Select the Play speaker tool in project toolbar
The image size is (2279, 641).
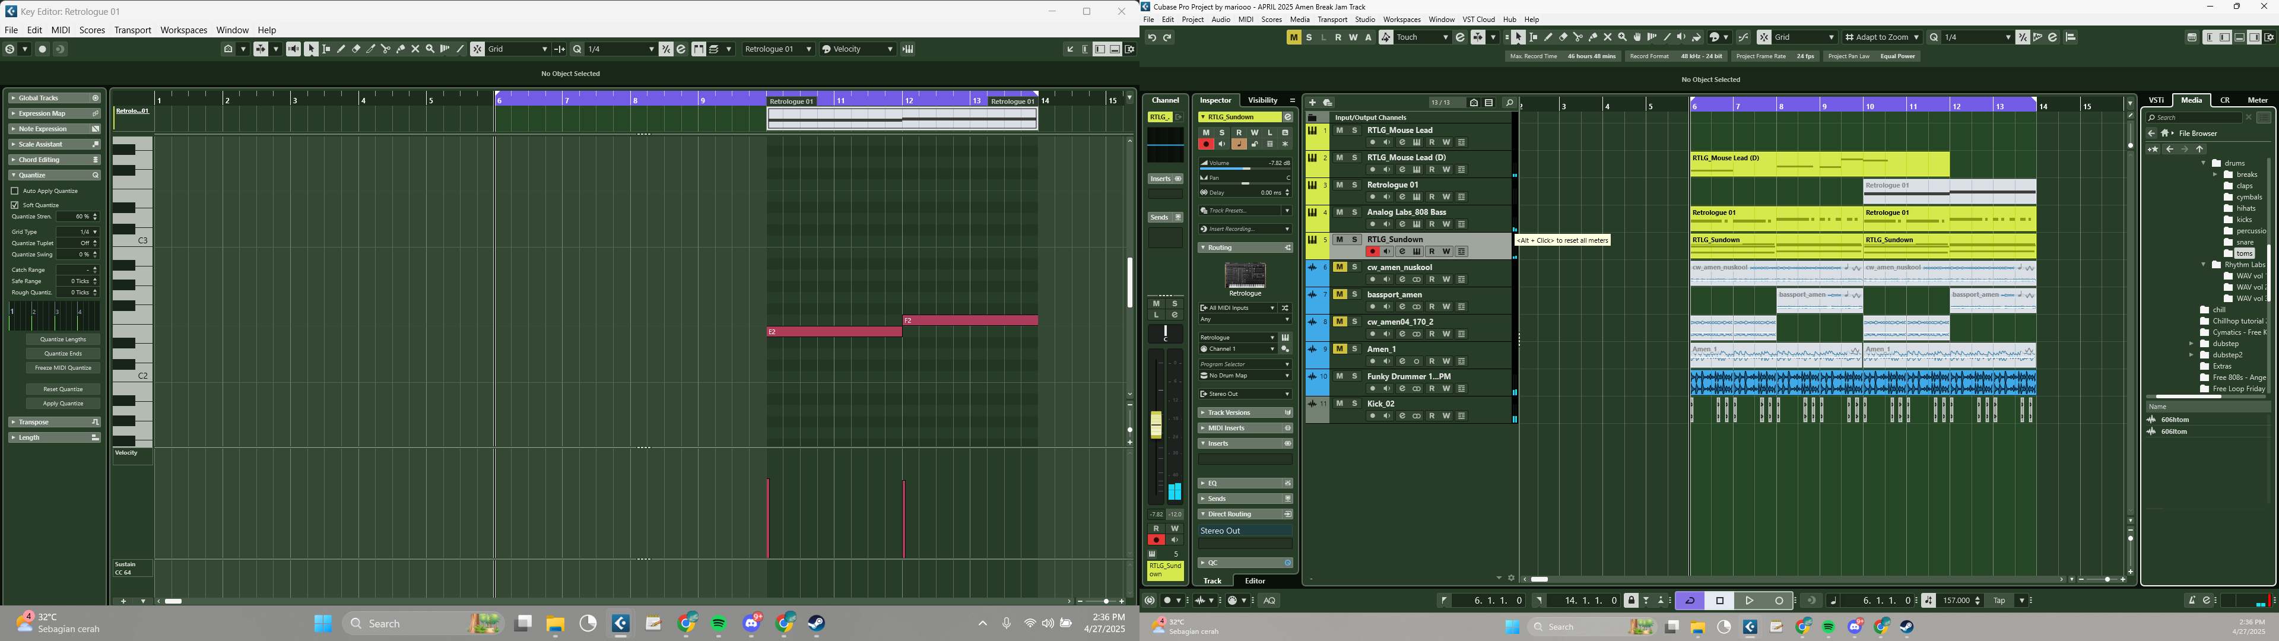click(1682, 37)
